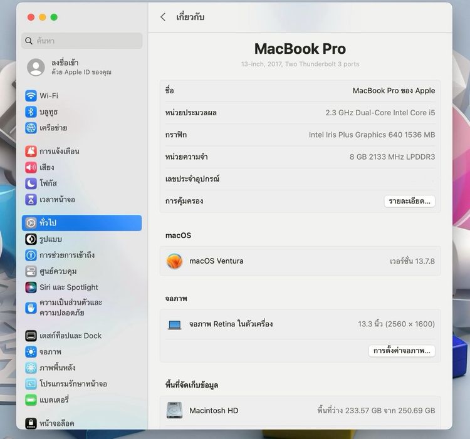470x439 pixels.
Task: Click the version 'เวอร์ชั่น 13.7.8' text
Action: tap(412, 261)
